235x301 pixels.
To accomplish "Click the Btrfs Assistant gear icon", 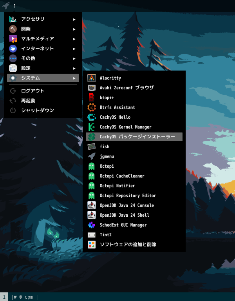I will pyautogui.click(x=92, y=107).
